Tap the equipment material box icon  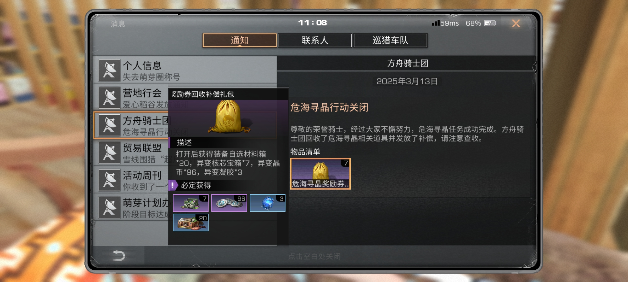(191, 222)
